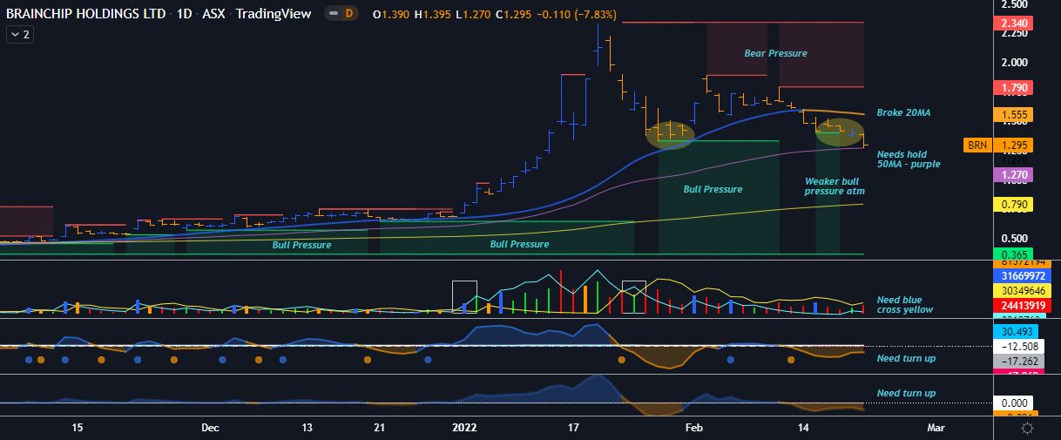The width and height of the screenshot is (1061, 440).
Task: Open chart settings gear icon
Action: pos(1026,429)
